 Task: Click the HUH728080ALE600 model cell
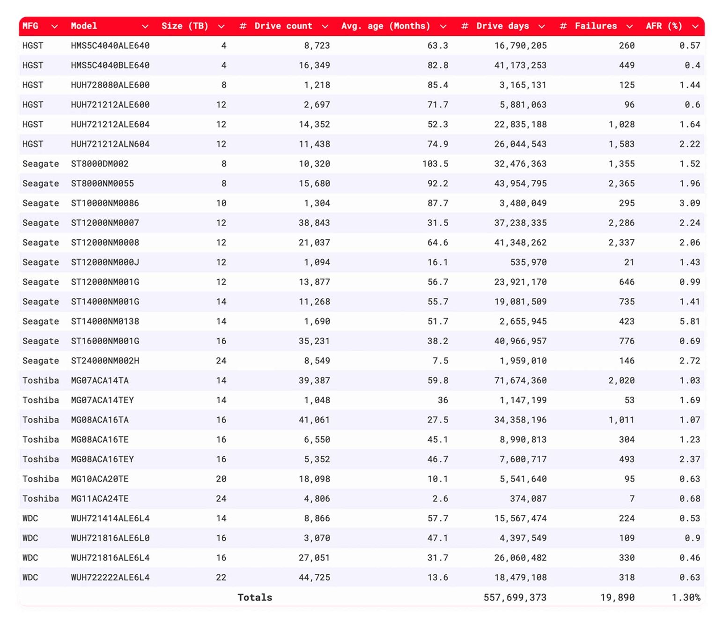[110, 85]
